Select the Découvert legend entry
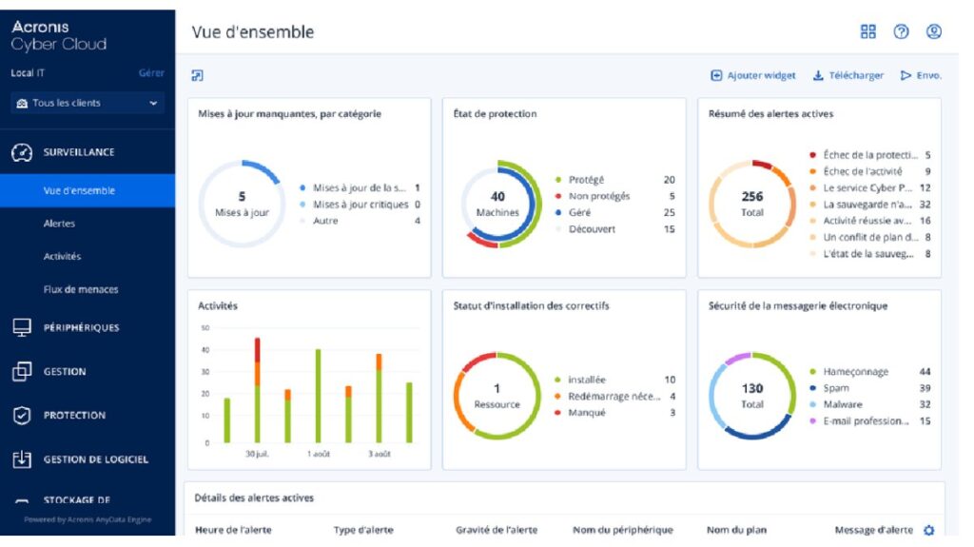The height and width of the screenshot is (547, 974). pyautogui.click(x=614, y=229)
